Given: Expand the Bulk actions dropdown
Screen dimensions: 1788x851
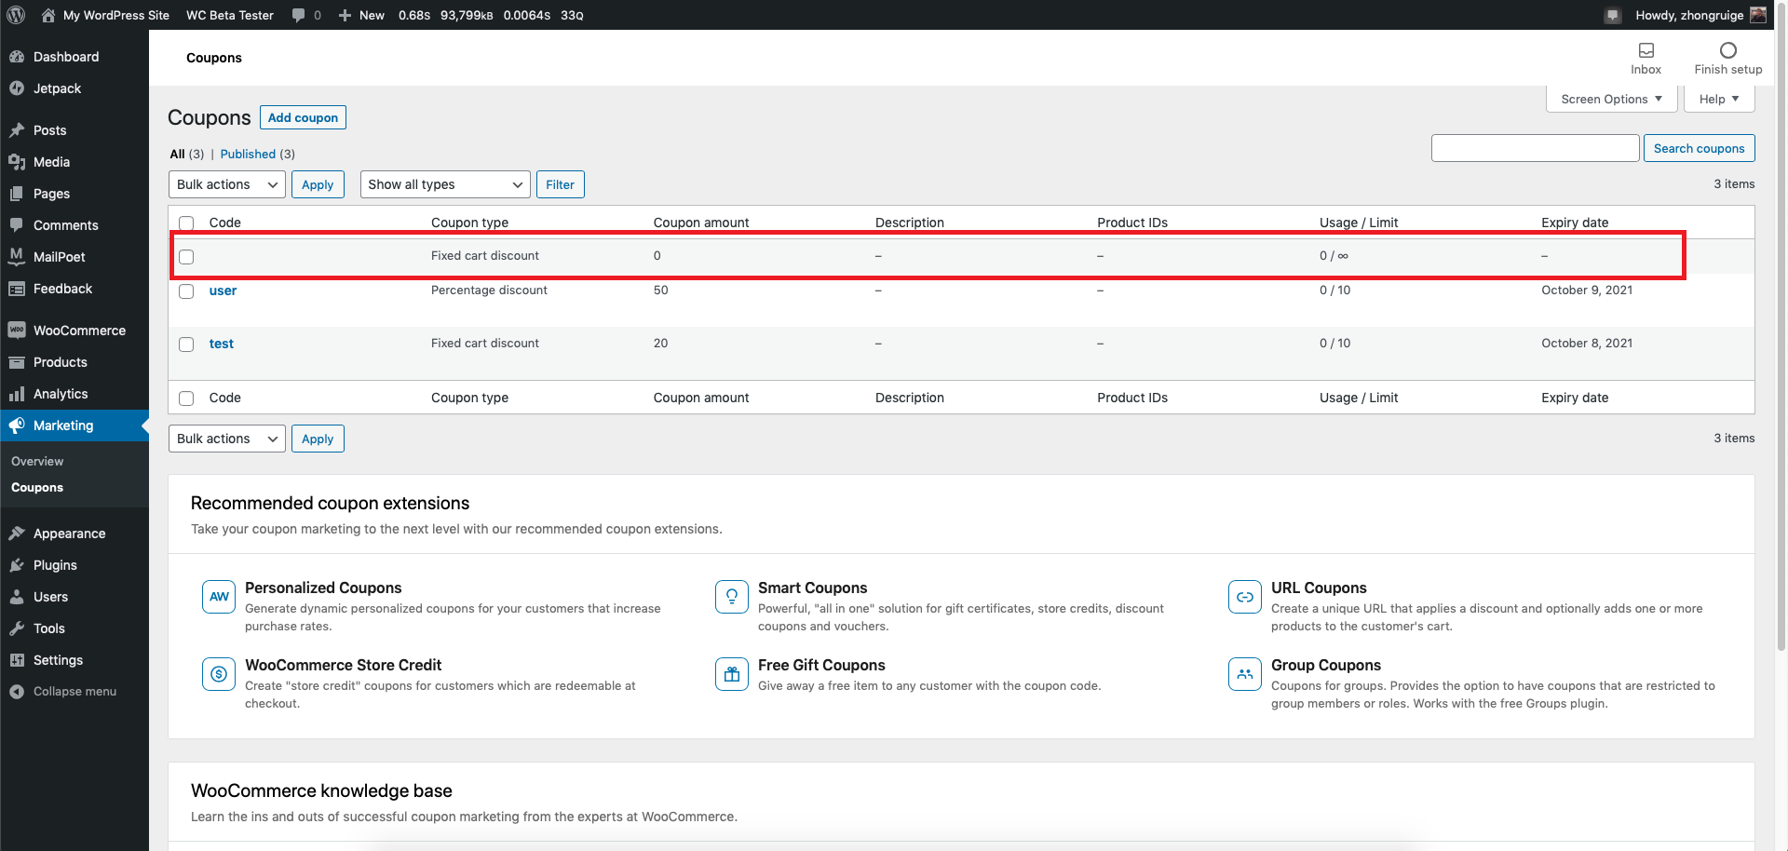Looking at the screenshot, I should 225,183.
